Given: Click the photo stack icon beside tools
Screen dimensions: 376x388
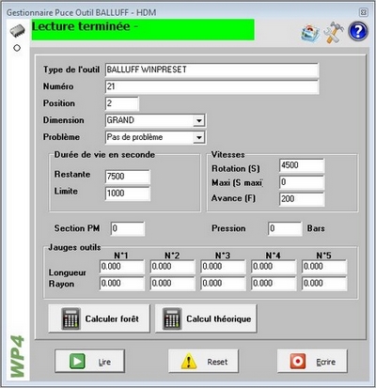Looking at the screenshot, I should (x=310, y=33).
